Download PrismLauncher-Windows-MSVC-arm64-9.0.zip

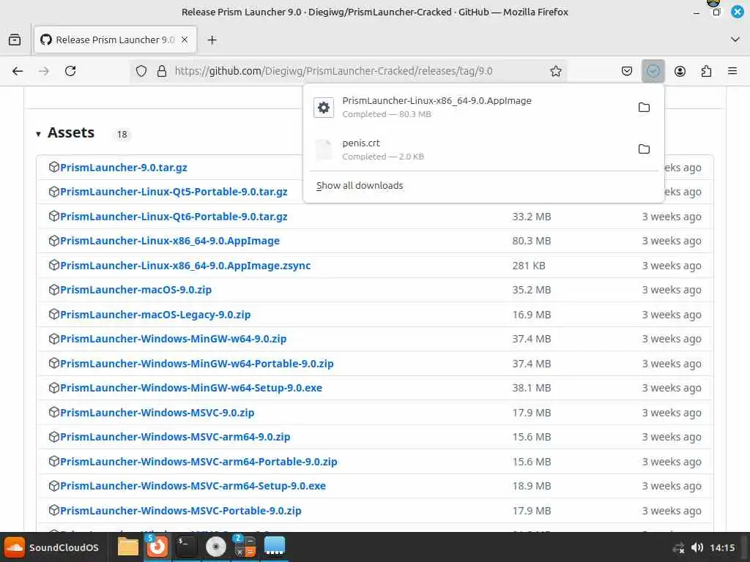(175, 438)
